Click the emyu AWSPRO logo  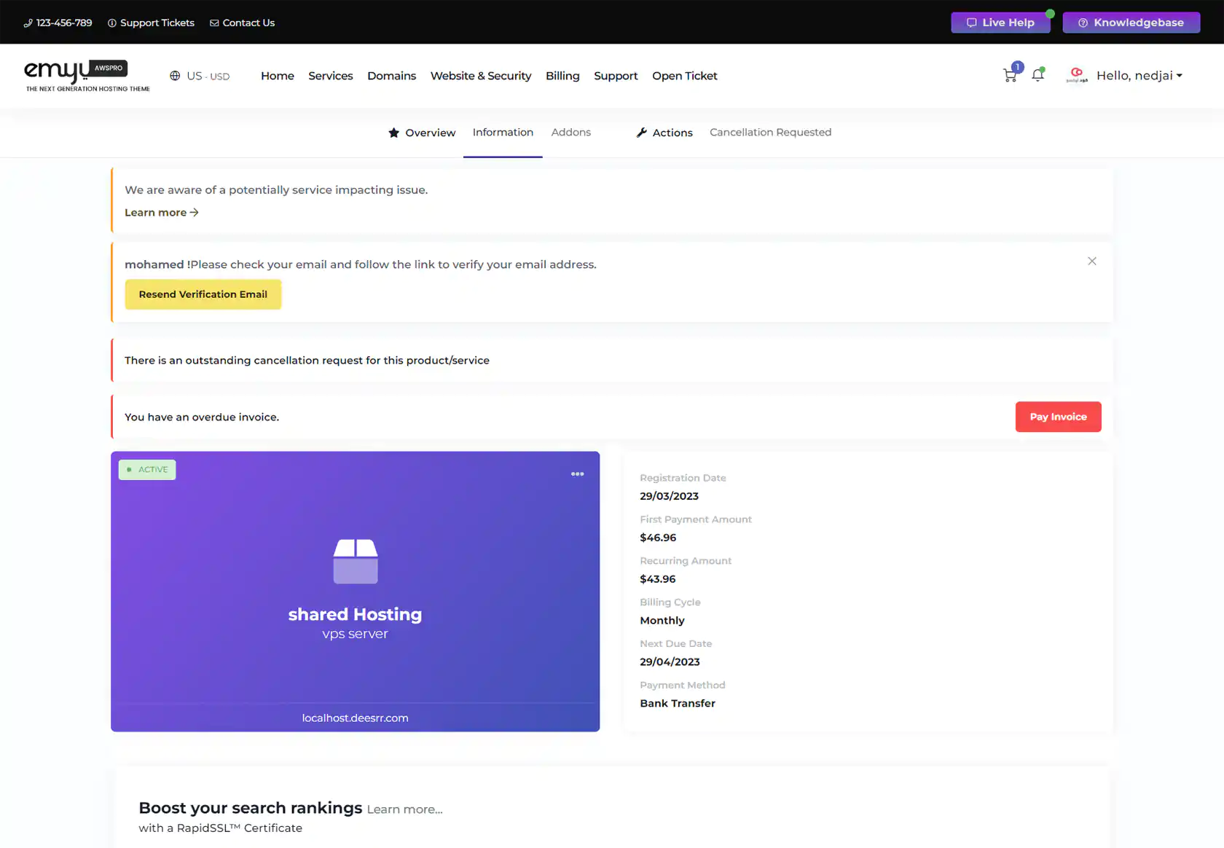pyautogui.click(x=87, y=76)
